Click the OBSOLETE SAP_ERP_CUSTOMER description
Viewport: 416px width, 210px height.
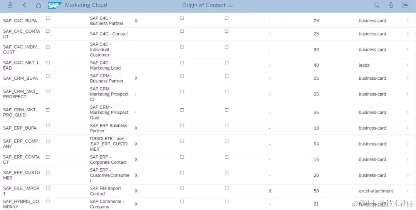pyautogui.click(x=109, y=144)
